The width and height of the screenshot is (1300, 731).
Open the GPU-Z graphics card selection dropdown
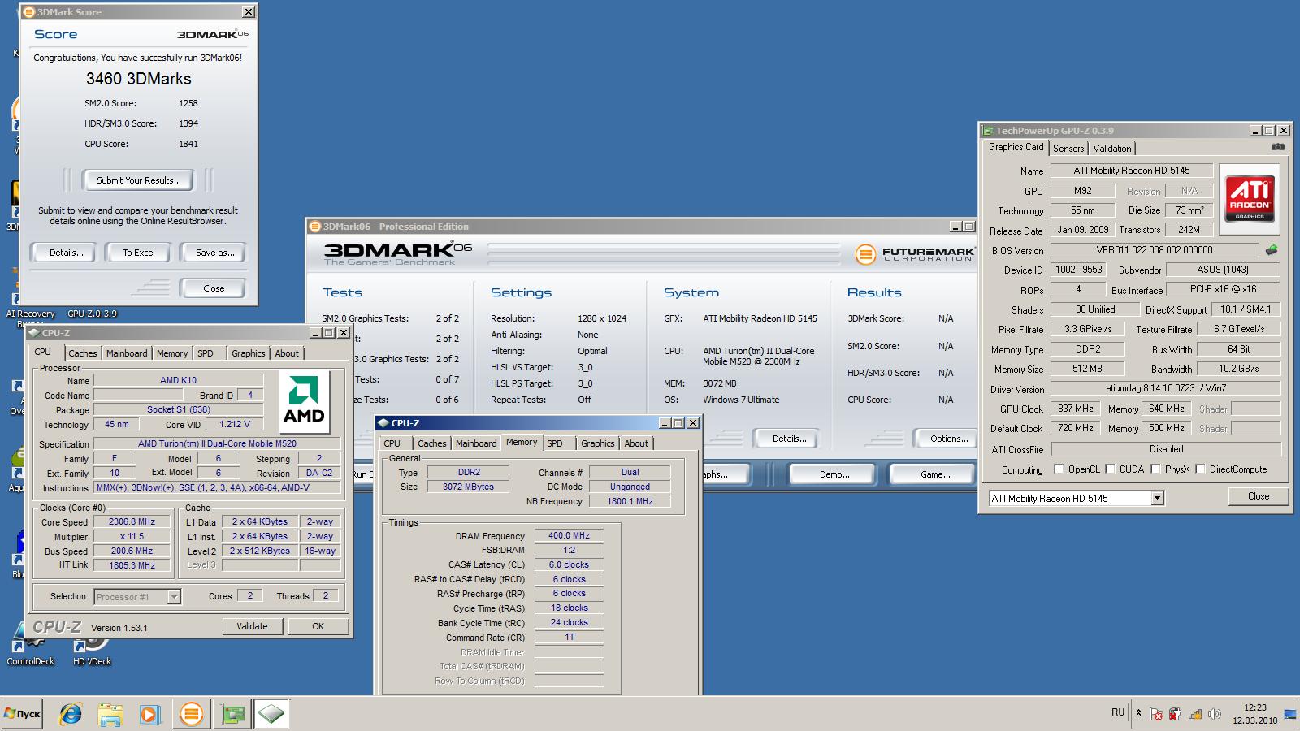[1157, 499]
